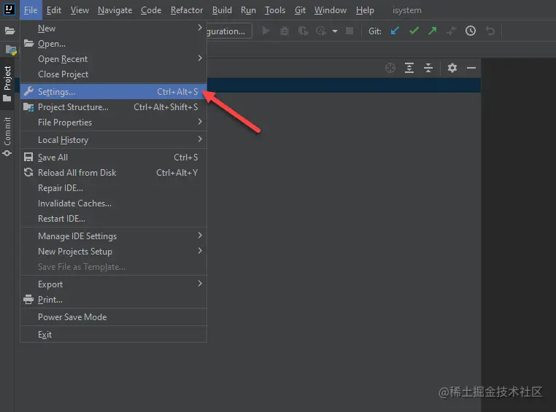Viewport: 556px width, 412px height.
Task: Choose Repair IDE... menu item
Action: click(x=114, y=187)
